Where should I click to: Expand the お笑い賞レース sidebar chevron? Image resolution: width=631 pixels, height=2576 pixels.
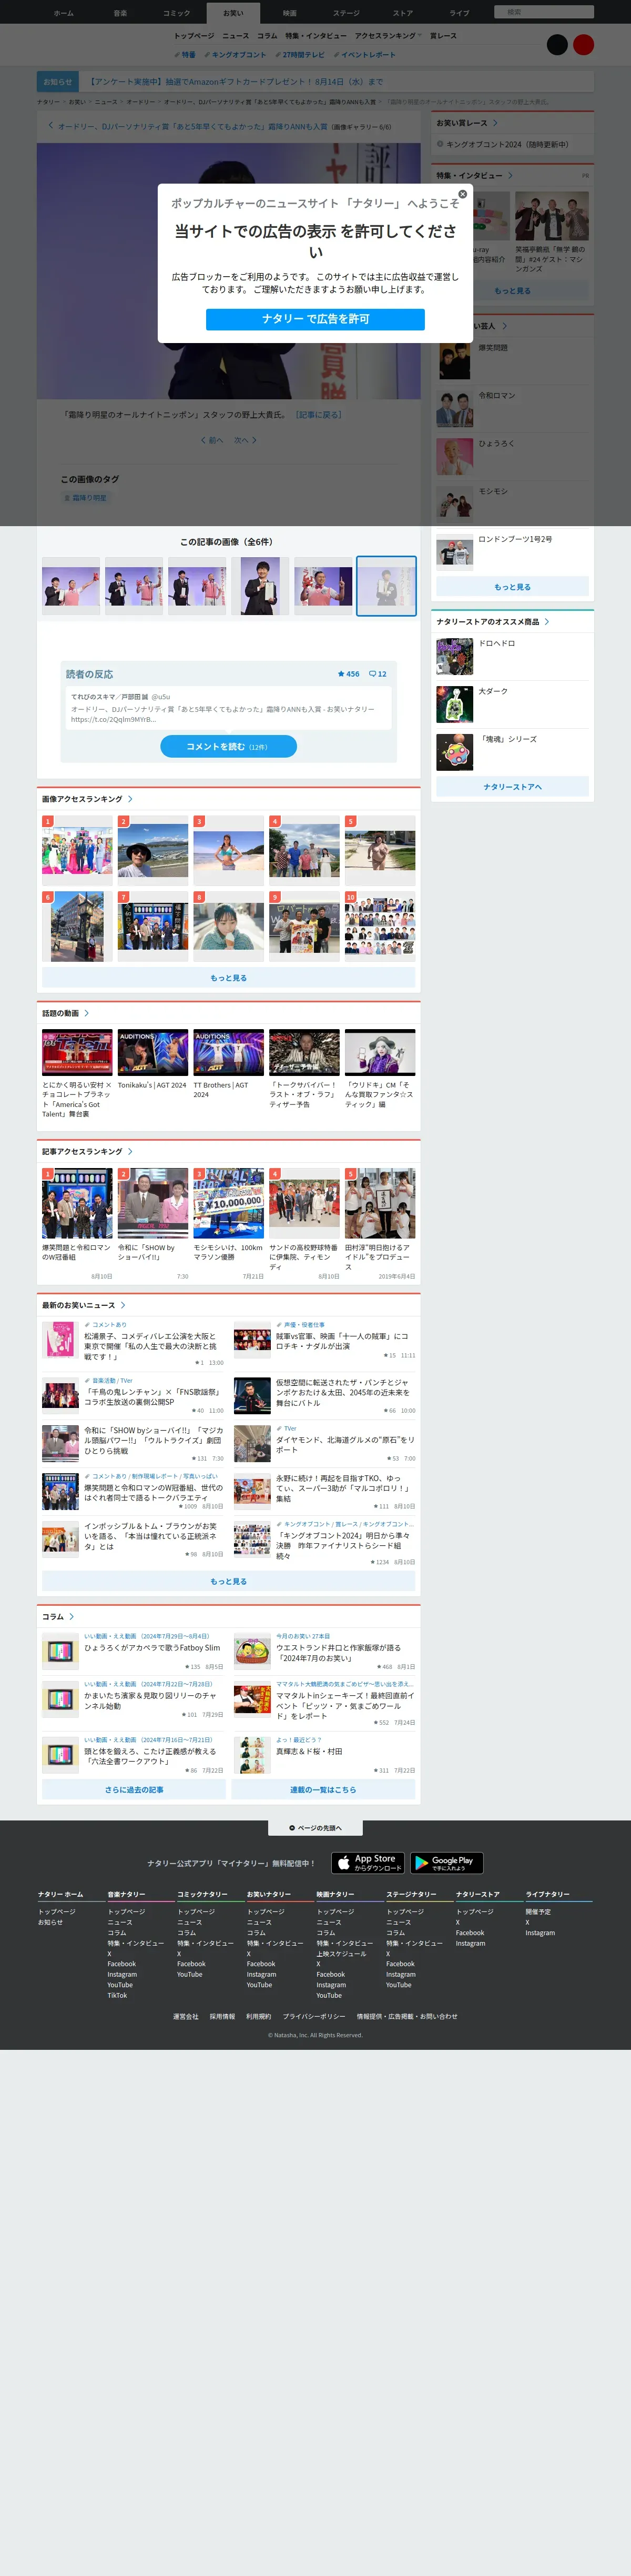click(x=495, y=123)
